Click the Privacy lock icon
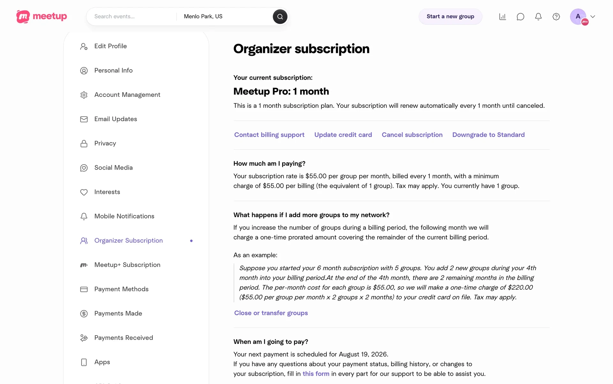The image size is (613, 384). coord(84,144)
